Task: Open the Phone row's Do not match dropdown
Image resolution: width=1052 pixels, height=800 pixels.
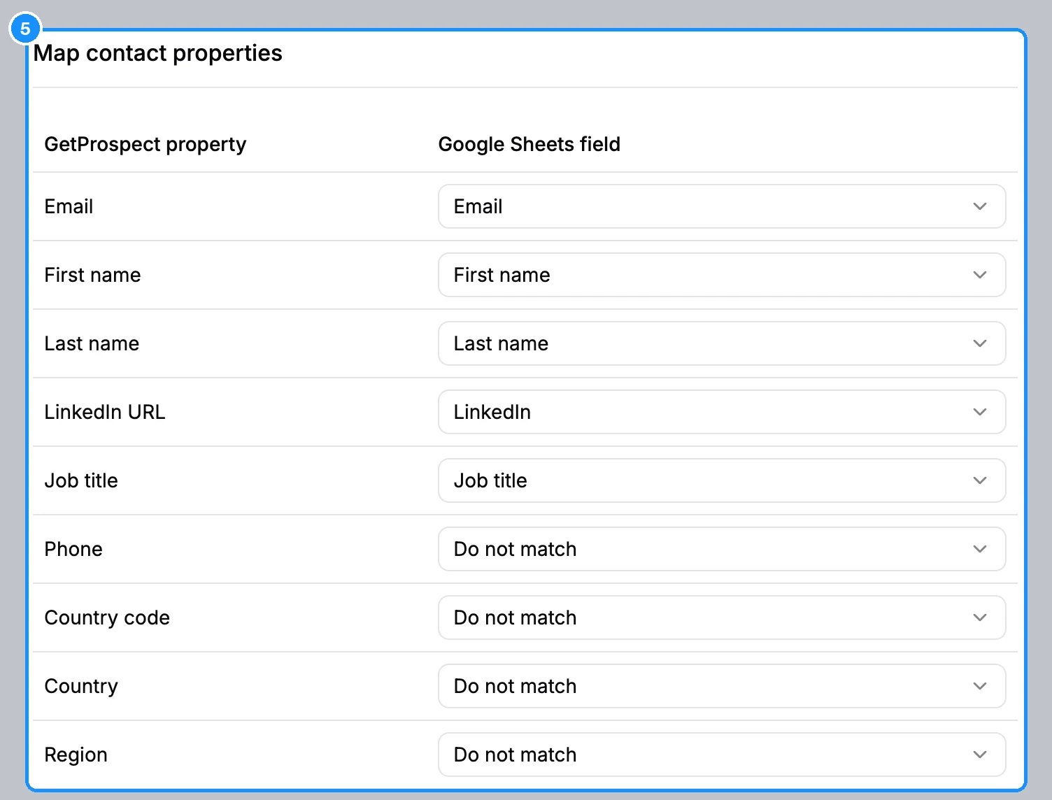Action: click(x=722, y=549)
